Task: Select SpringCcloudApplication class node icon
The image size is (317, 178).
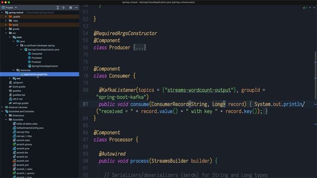Action: coord(29,66)
